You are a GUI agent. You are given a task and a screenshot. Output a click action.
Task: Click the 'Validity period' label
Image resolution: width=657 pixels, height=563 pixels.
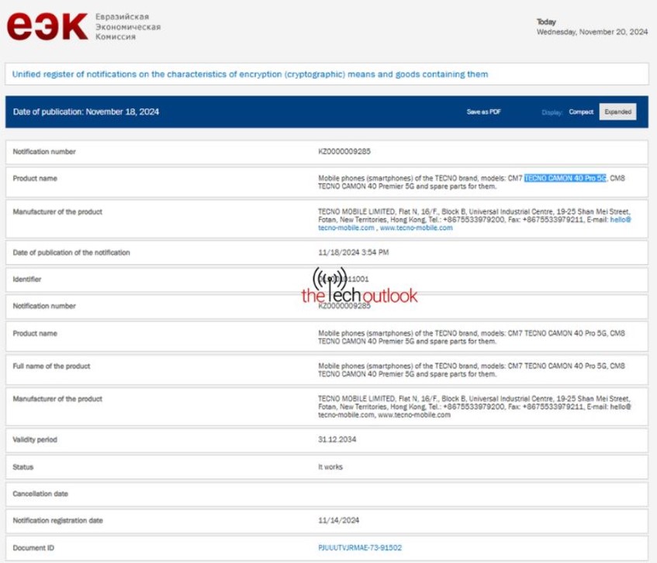pos(35,440)
